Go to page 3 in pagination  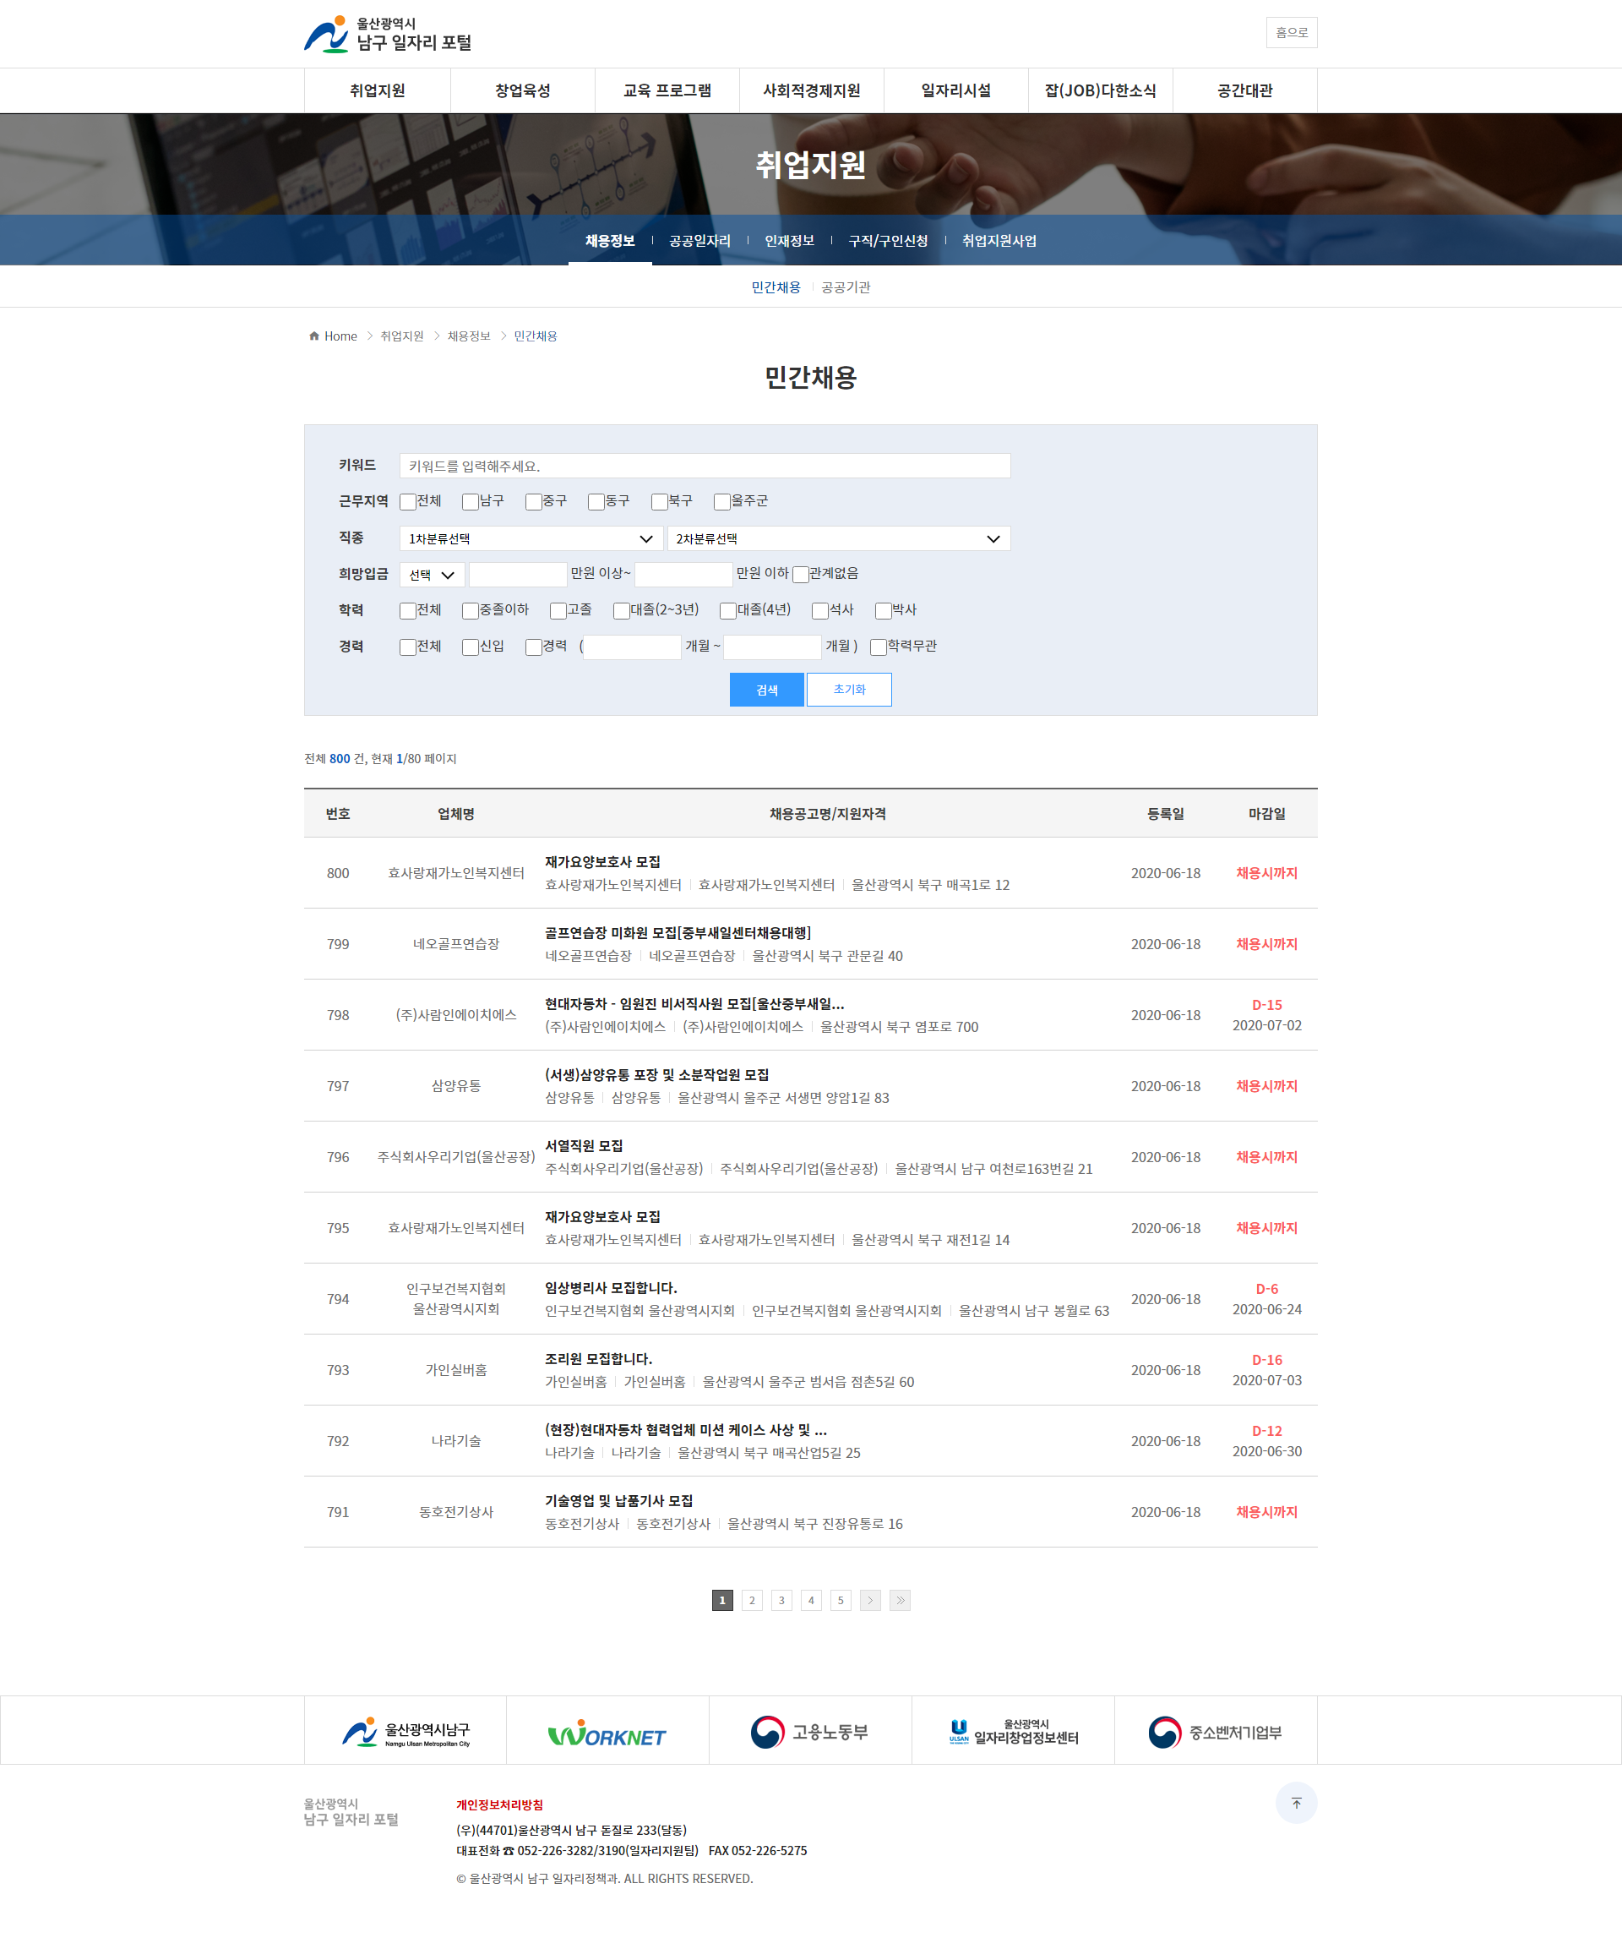click(x=781, y=1600)
